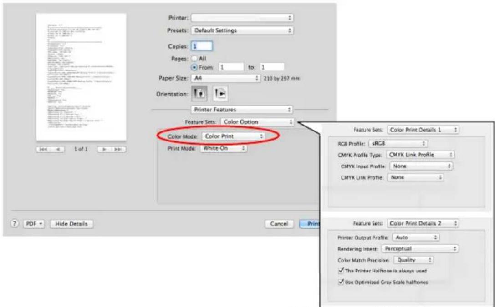Open the Printer Features section dropdown
This screenshot has height=307, width=495.
pos(242,110)
